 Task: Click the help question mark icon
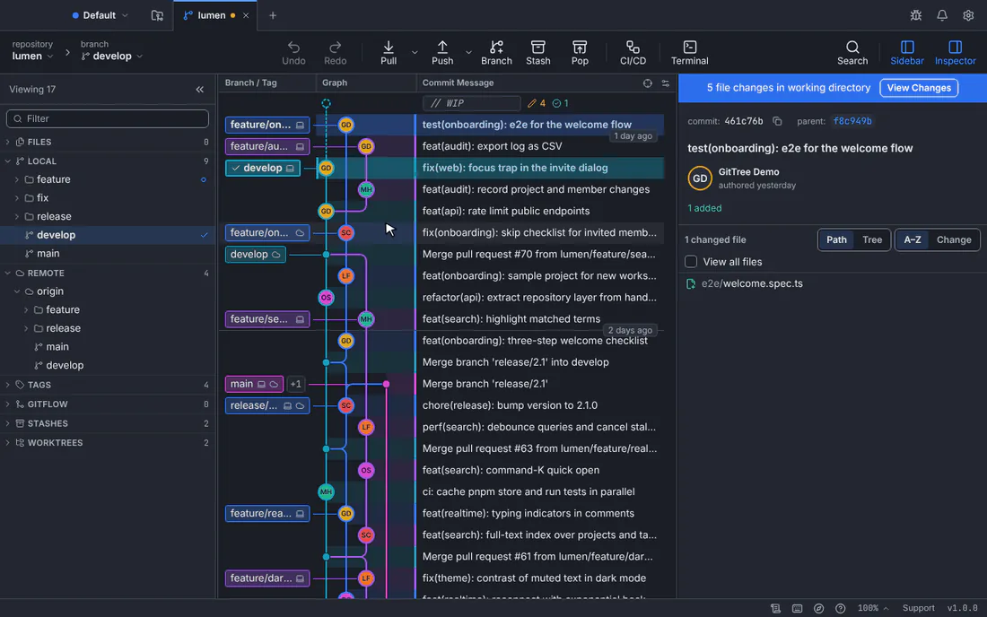(x=841, y=608)
